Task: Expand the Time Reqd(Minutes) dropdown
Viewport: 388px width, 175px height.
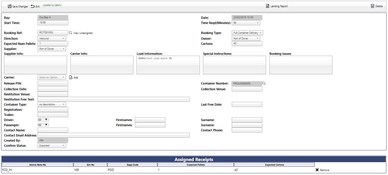Action: click(246, 23)
